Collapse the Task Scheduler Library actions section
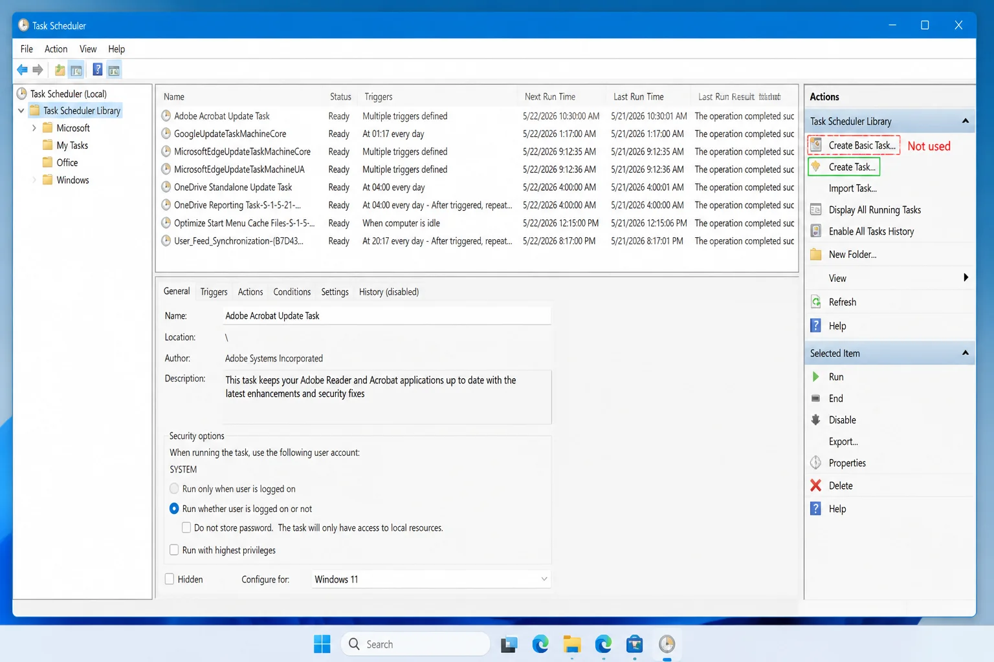 coord(966,121)
